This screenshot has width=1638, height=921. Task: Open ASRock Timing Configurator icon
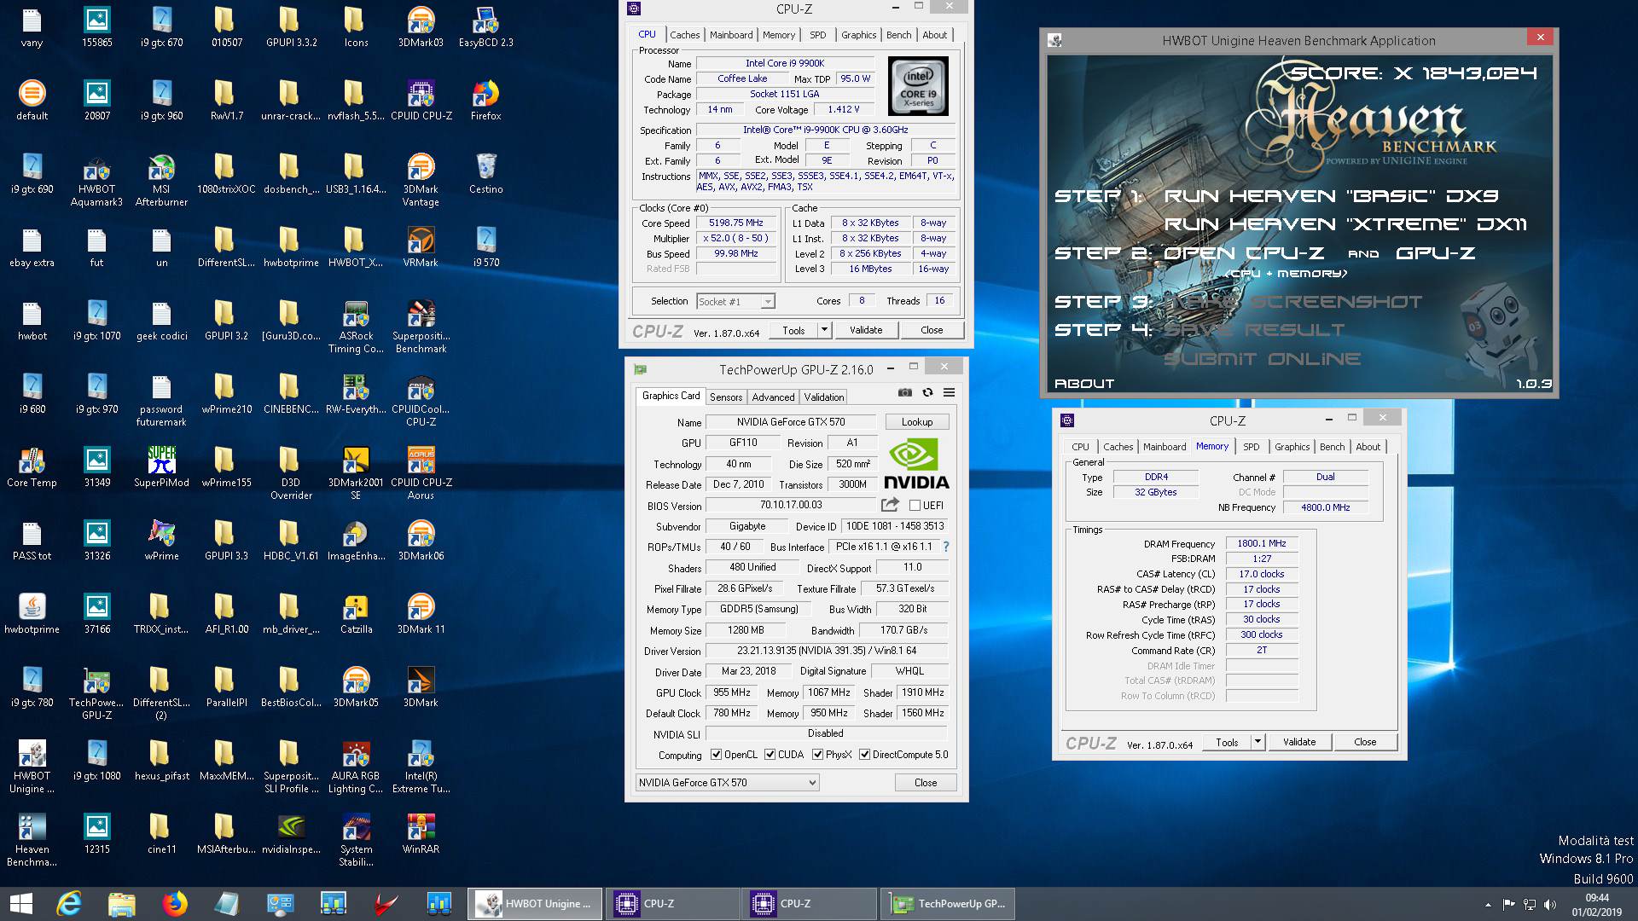[356, 327]
